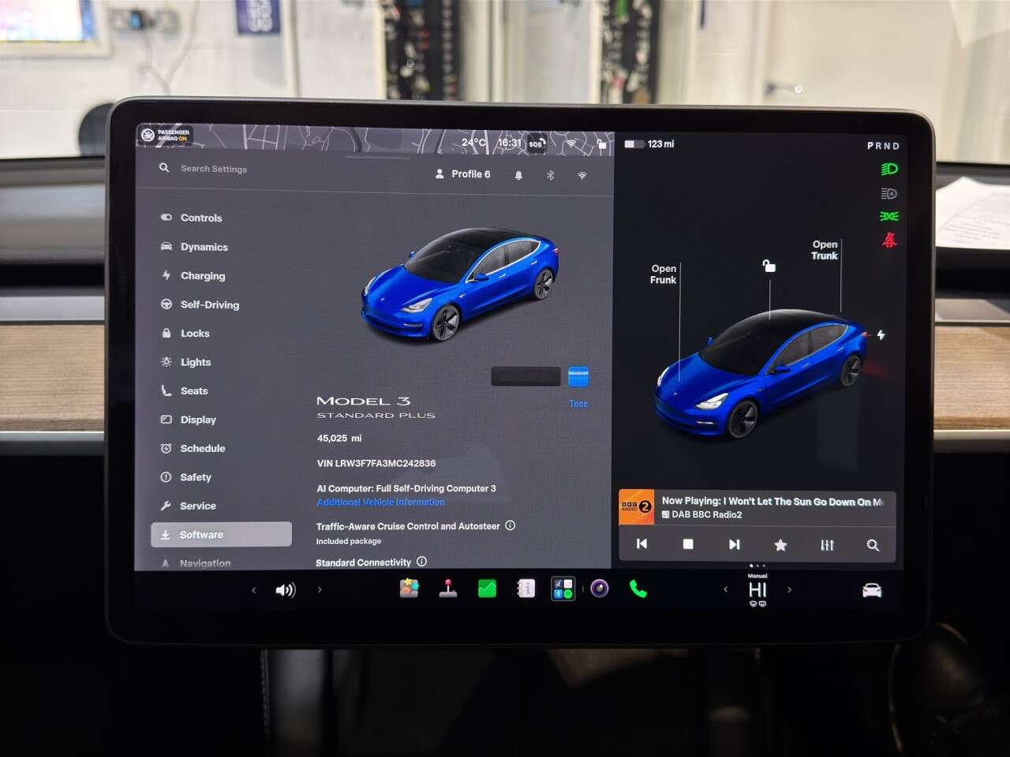Increase volume with right arrow
Image resolution: width=1010 pixels, height=757 pixels.
coord(319,589)
